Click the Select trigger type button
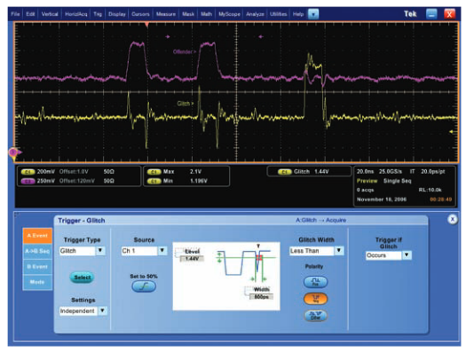Screen dimensions: 466x351 82,277
